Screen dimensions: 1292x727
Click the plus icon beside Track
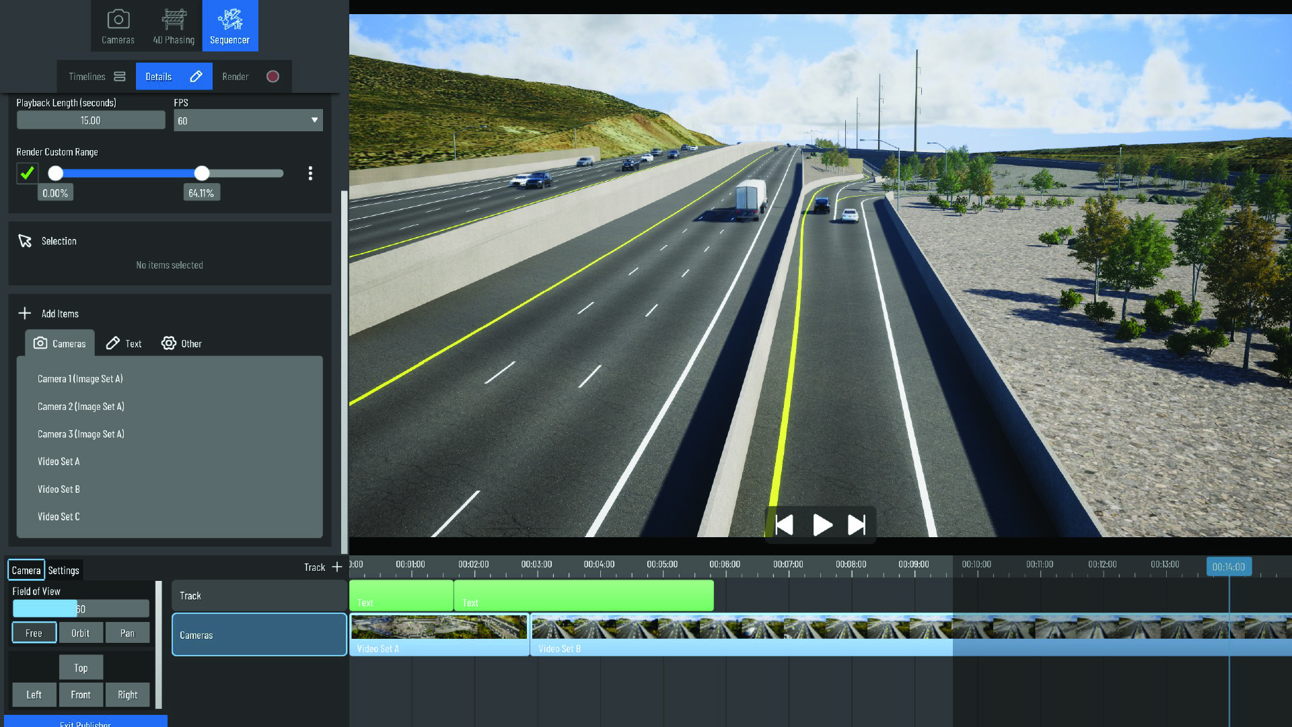[337, 567]
